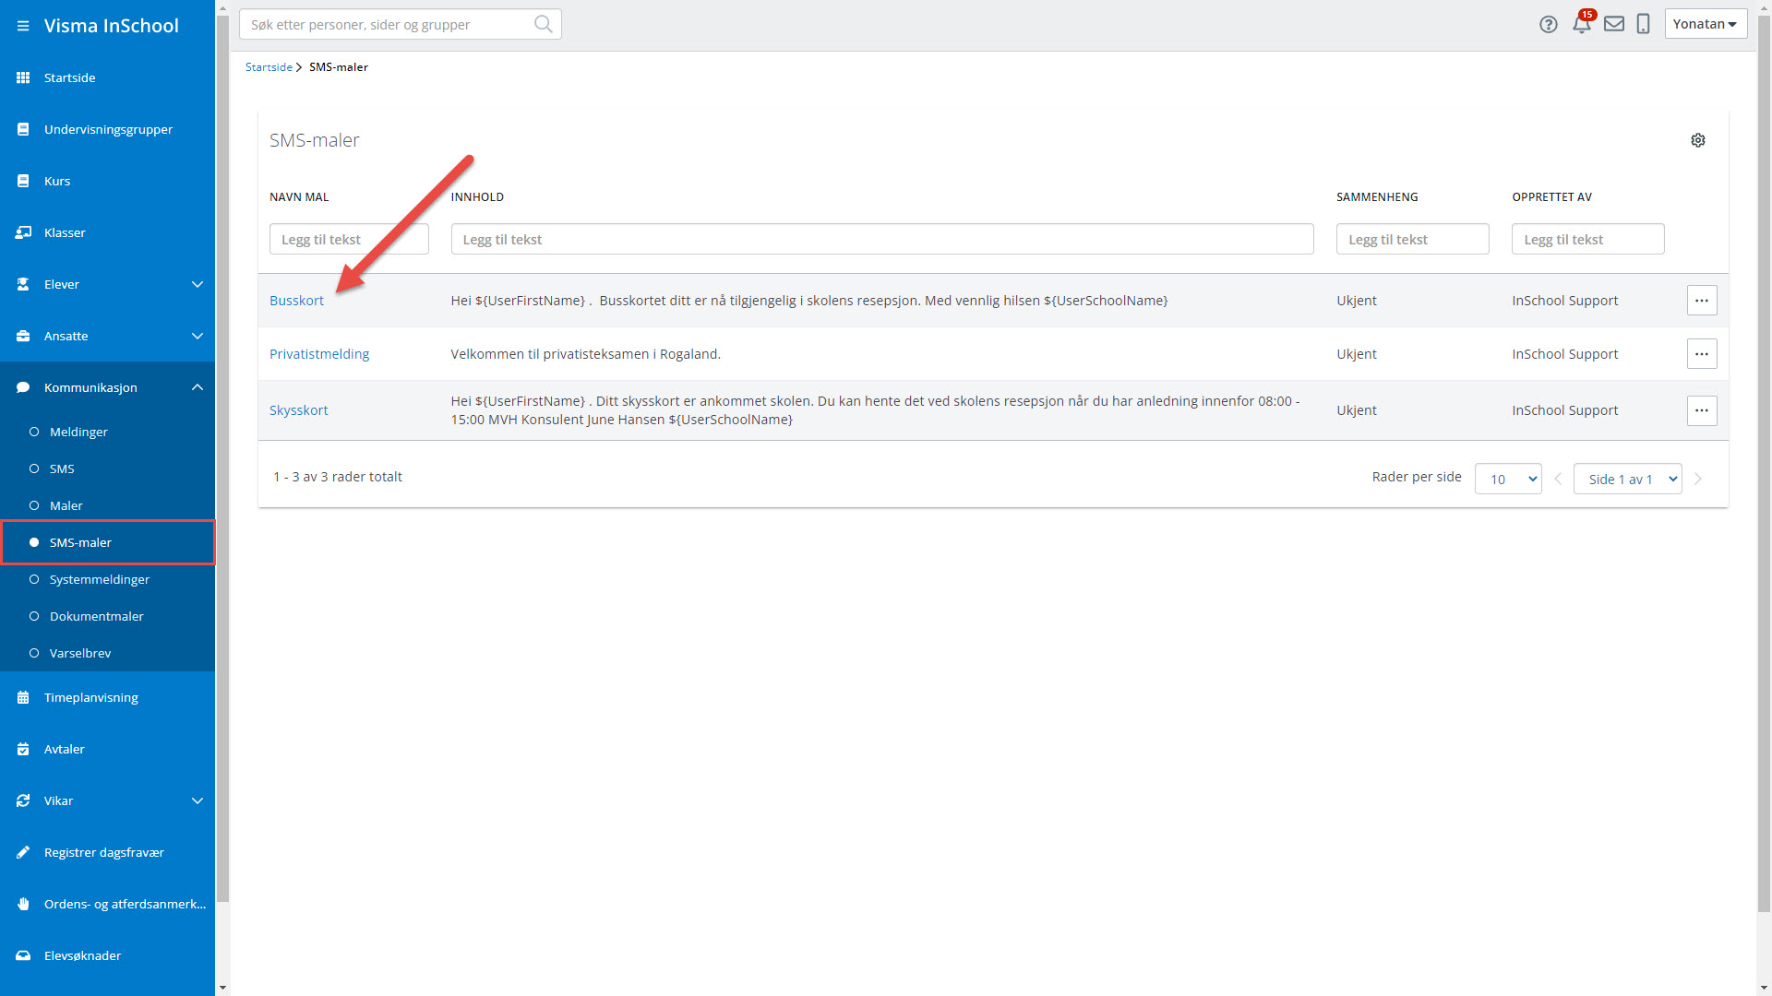Click the Registrer dagsfravær pencil icon

23,852
